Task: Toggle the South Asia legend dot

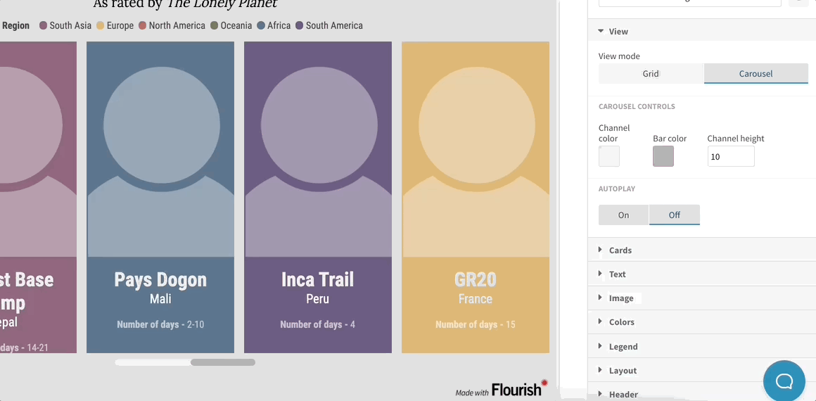Action: (x=43, y=26)
